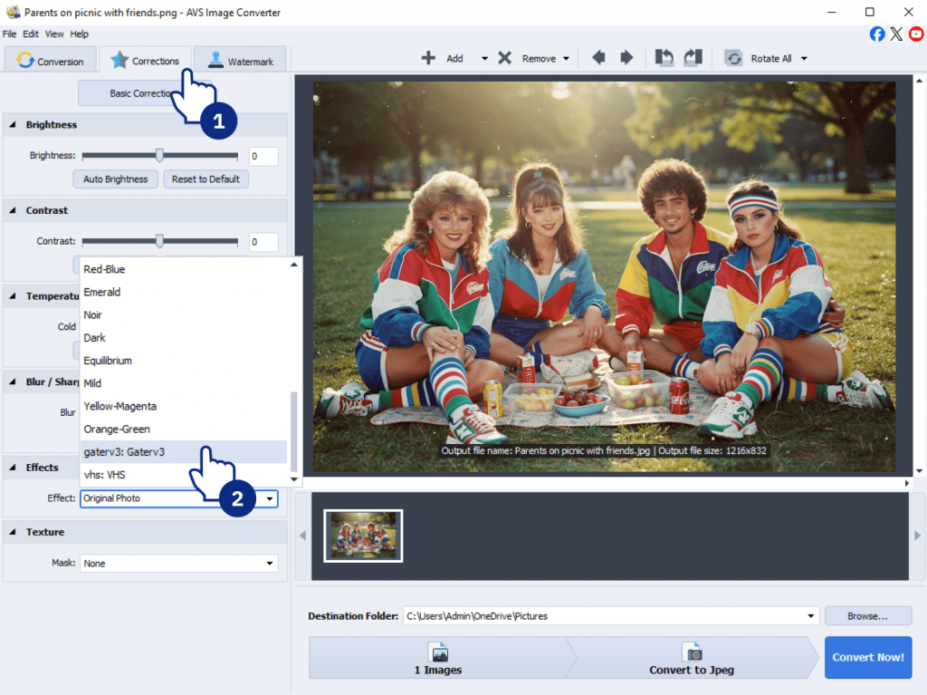This screenshot has height=695, width=927.
Task: Expand the Destination Folder dropdown
Action: point(811,616)
